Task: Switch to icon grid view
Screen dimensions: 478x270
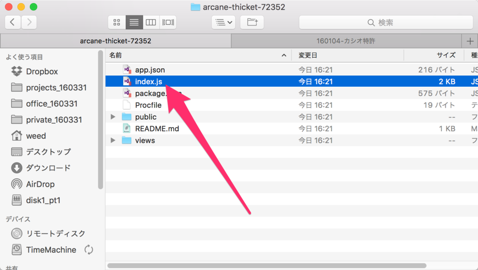Action: coord(117,22)
